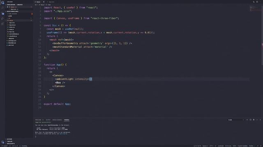This screenshot has height=147, width=263.
Task: Click the sync changes icon in the status bar
Action: coord(10,146)
